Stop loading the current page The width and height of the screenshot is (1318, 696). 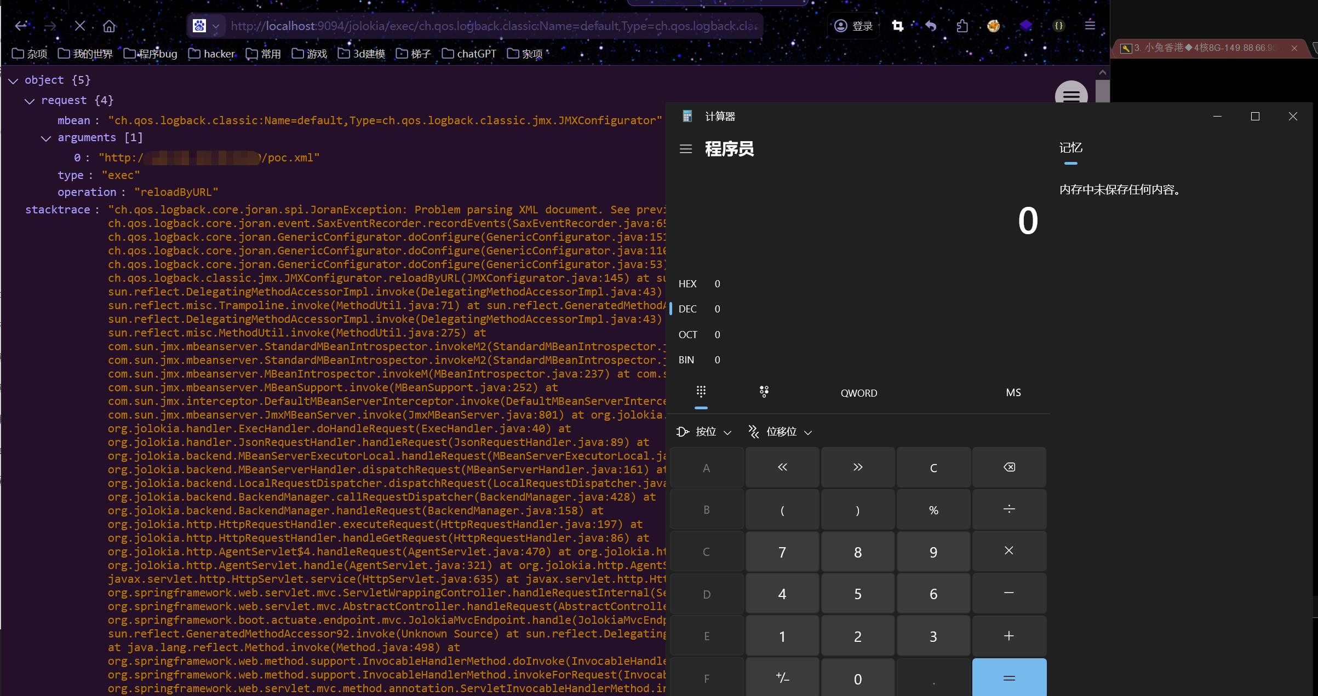pyautogui.click(x=80, y=26)
